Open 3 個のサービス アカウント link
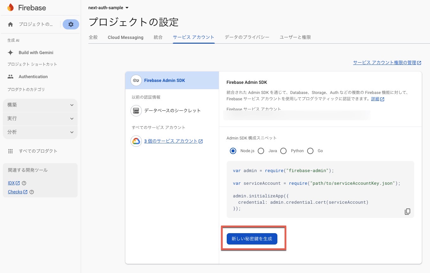 [x=171, y=141]
